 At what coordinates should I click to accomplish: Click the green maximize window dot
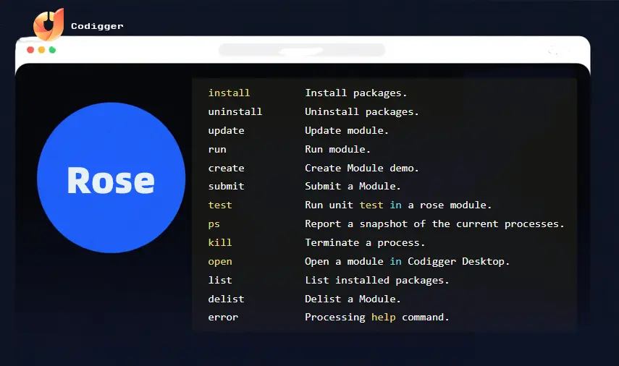[52, 50]
